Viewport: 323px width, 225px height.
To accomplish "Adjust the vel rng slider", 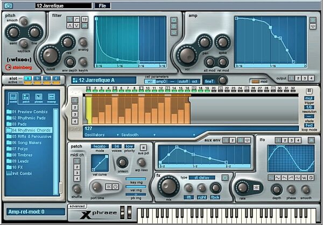I will click(136, 187).
